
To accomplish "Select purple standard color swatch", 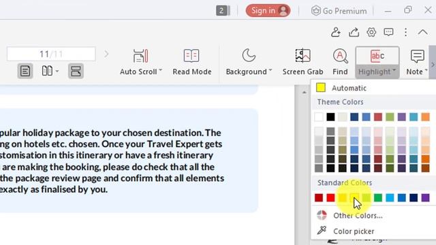I will click(x=425, y=198).
